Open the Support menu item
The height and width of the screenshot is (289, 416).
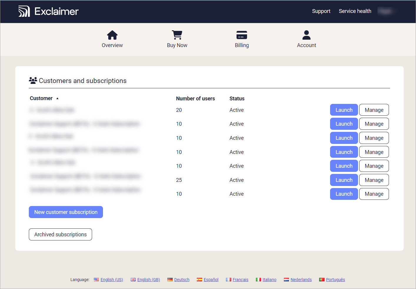(x=321, y=11)
